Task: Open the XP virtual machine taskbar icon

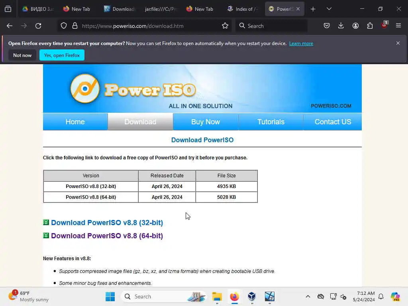Action: [x=269, y=296]
